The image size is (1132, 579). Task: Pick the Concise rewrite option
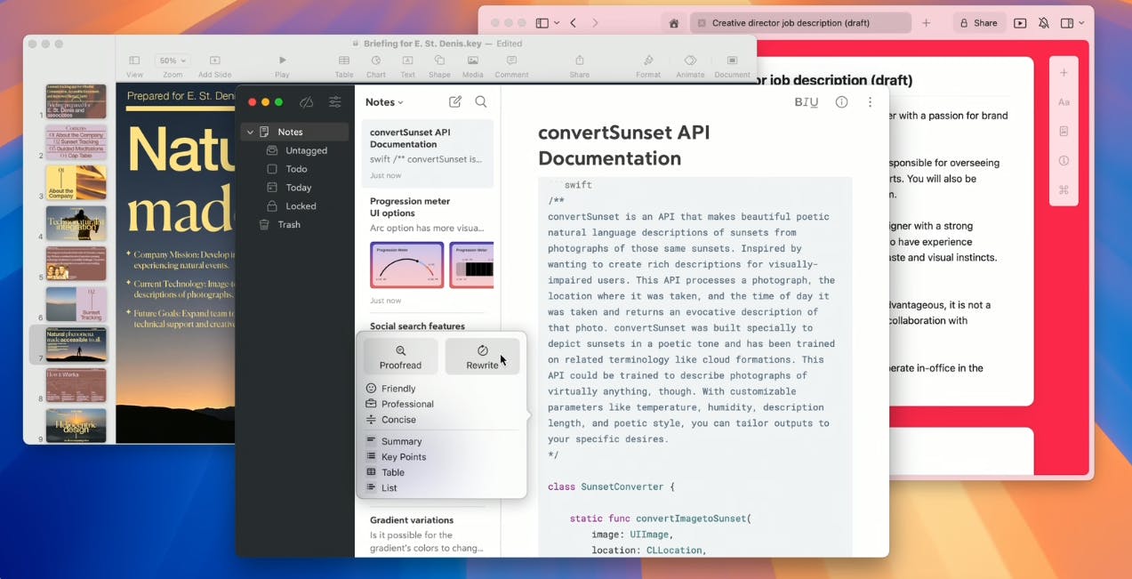click(x=390, y=420)
